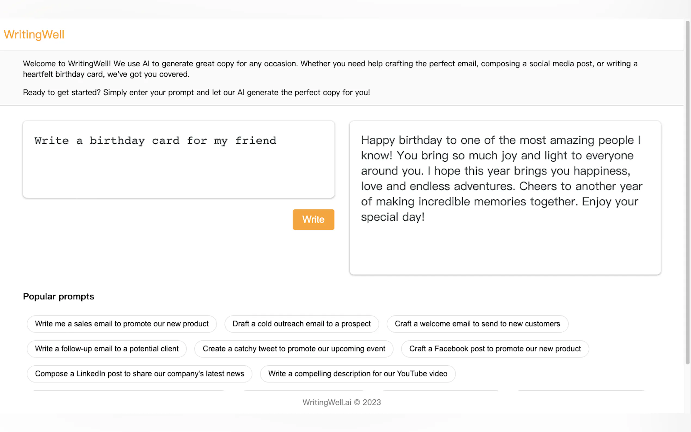Click empty space in the white header bar
Viewport: 691px width, 432px height.
pos(371,35)
